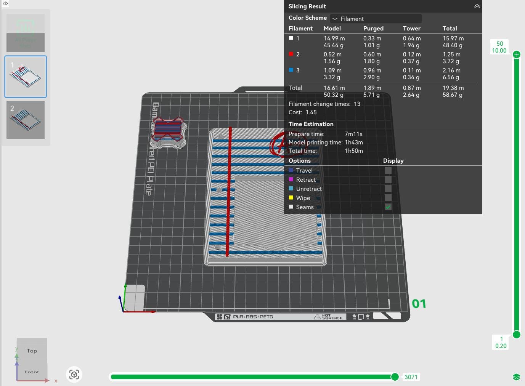Click the Unretract cyan legend square
Image resolution: width=525 pixels, height=386 pixels.
click(x=291, y=189)
